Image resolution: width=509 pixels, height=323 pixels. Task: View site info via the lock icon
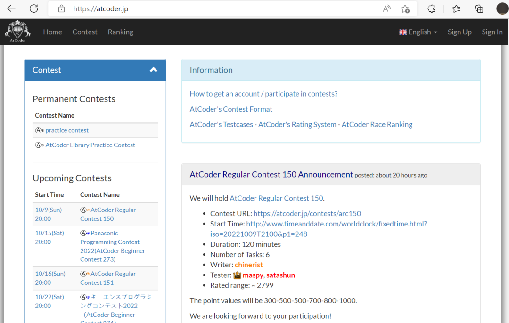(61, 9)
